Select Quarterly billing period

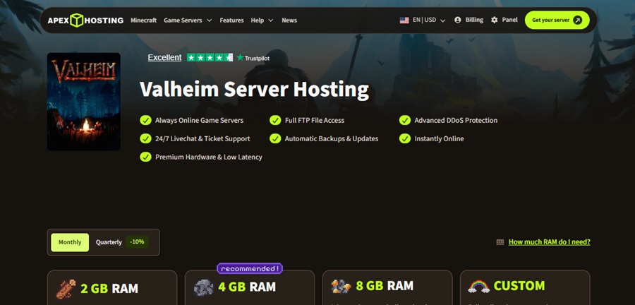click(x=109, y=242)
